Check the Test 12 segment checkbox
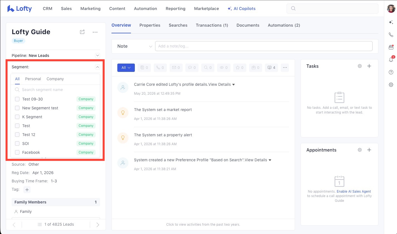The image size is (397, 234). click(x=17, y=135)
